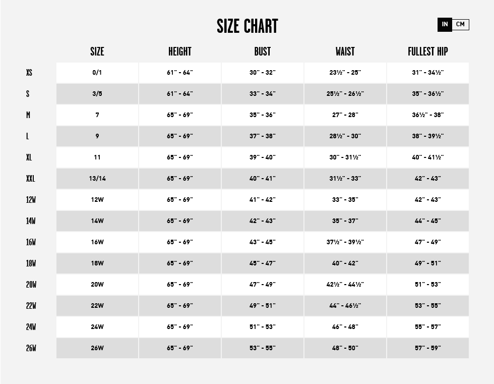Click the FULLEST HIP column header
494x384 pixels.
coord(428,51)
